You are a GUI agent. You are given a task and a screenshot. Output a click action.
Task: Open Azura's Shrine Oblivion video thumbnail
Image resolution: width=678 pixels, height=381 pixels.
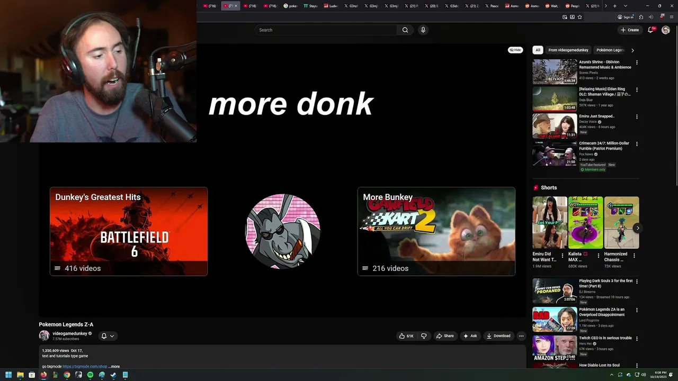[x=555, y=71]
